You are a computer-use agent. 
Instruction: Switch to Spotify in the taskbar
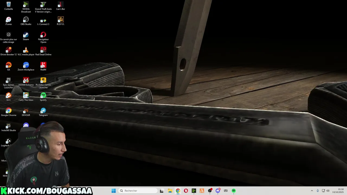[x=234, y=191]
